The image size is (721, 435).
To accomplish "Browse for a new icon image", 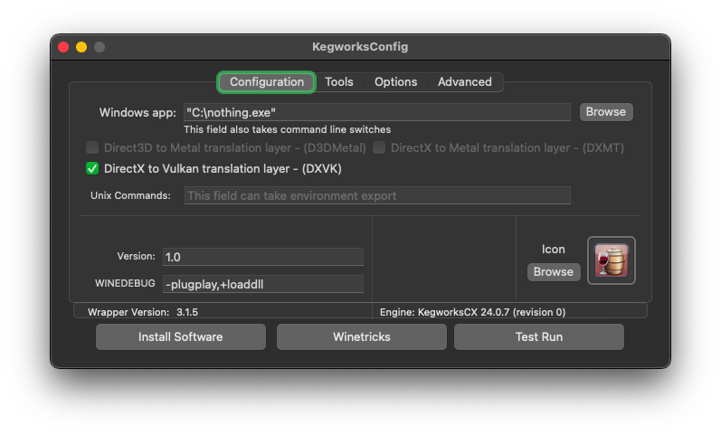I will tap(553, 271).
